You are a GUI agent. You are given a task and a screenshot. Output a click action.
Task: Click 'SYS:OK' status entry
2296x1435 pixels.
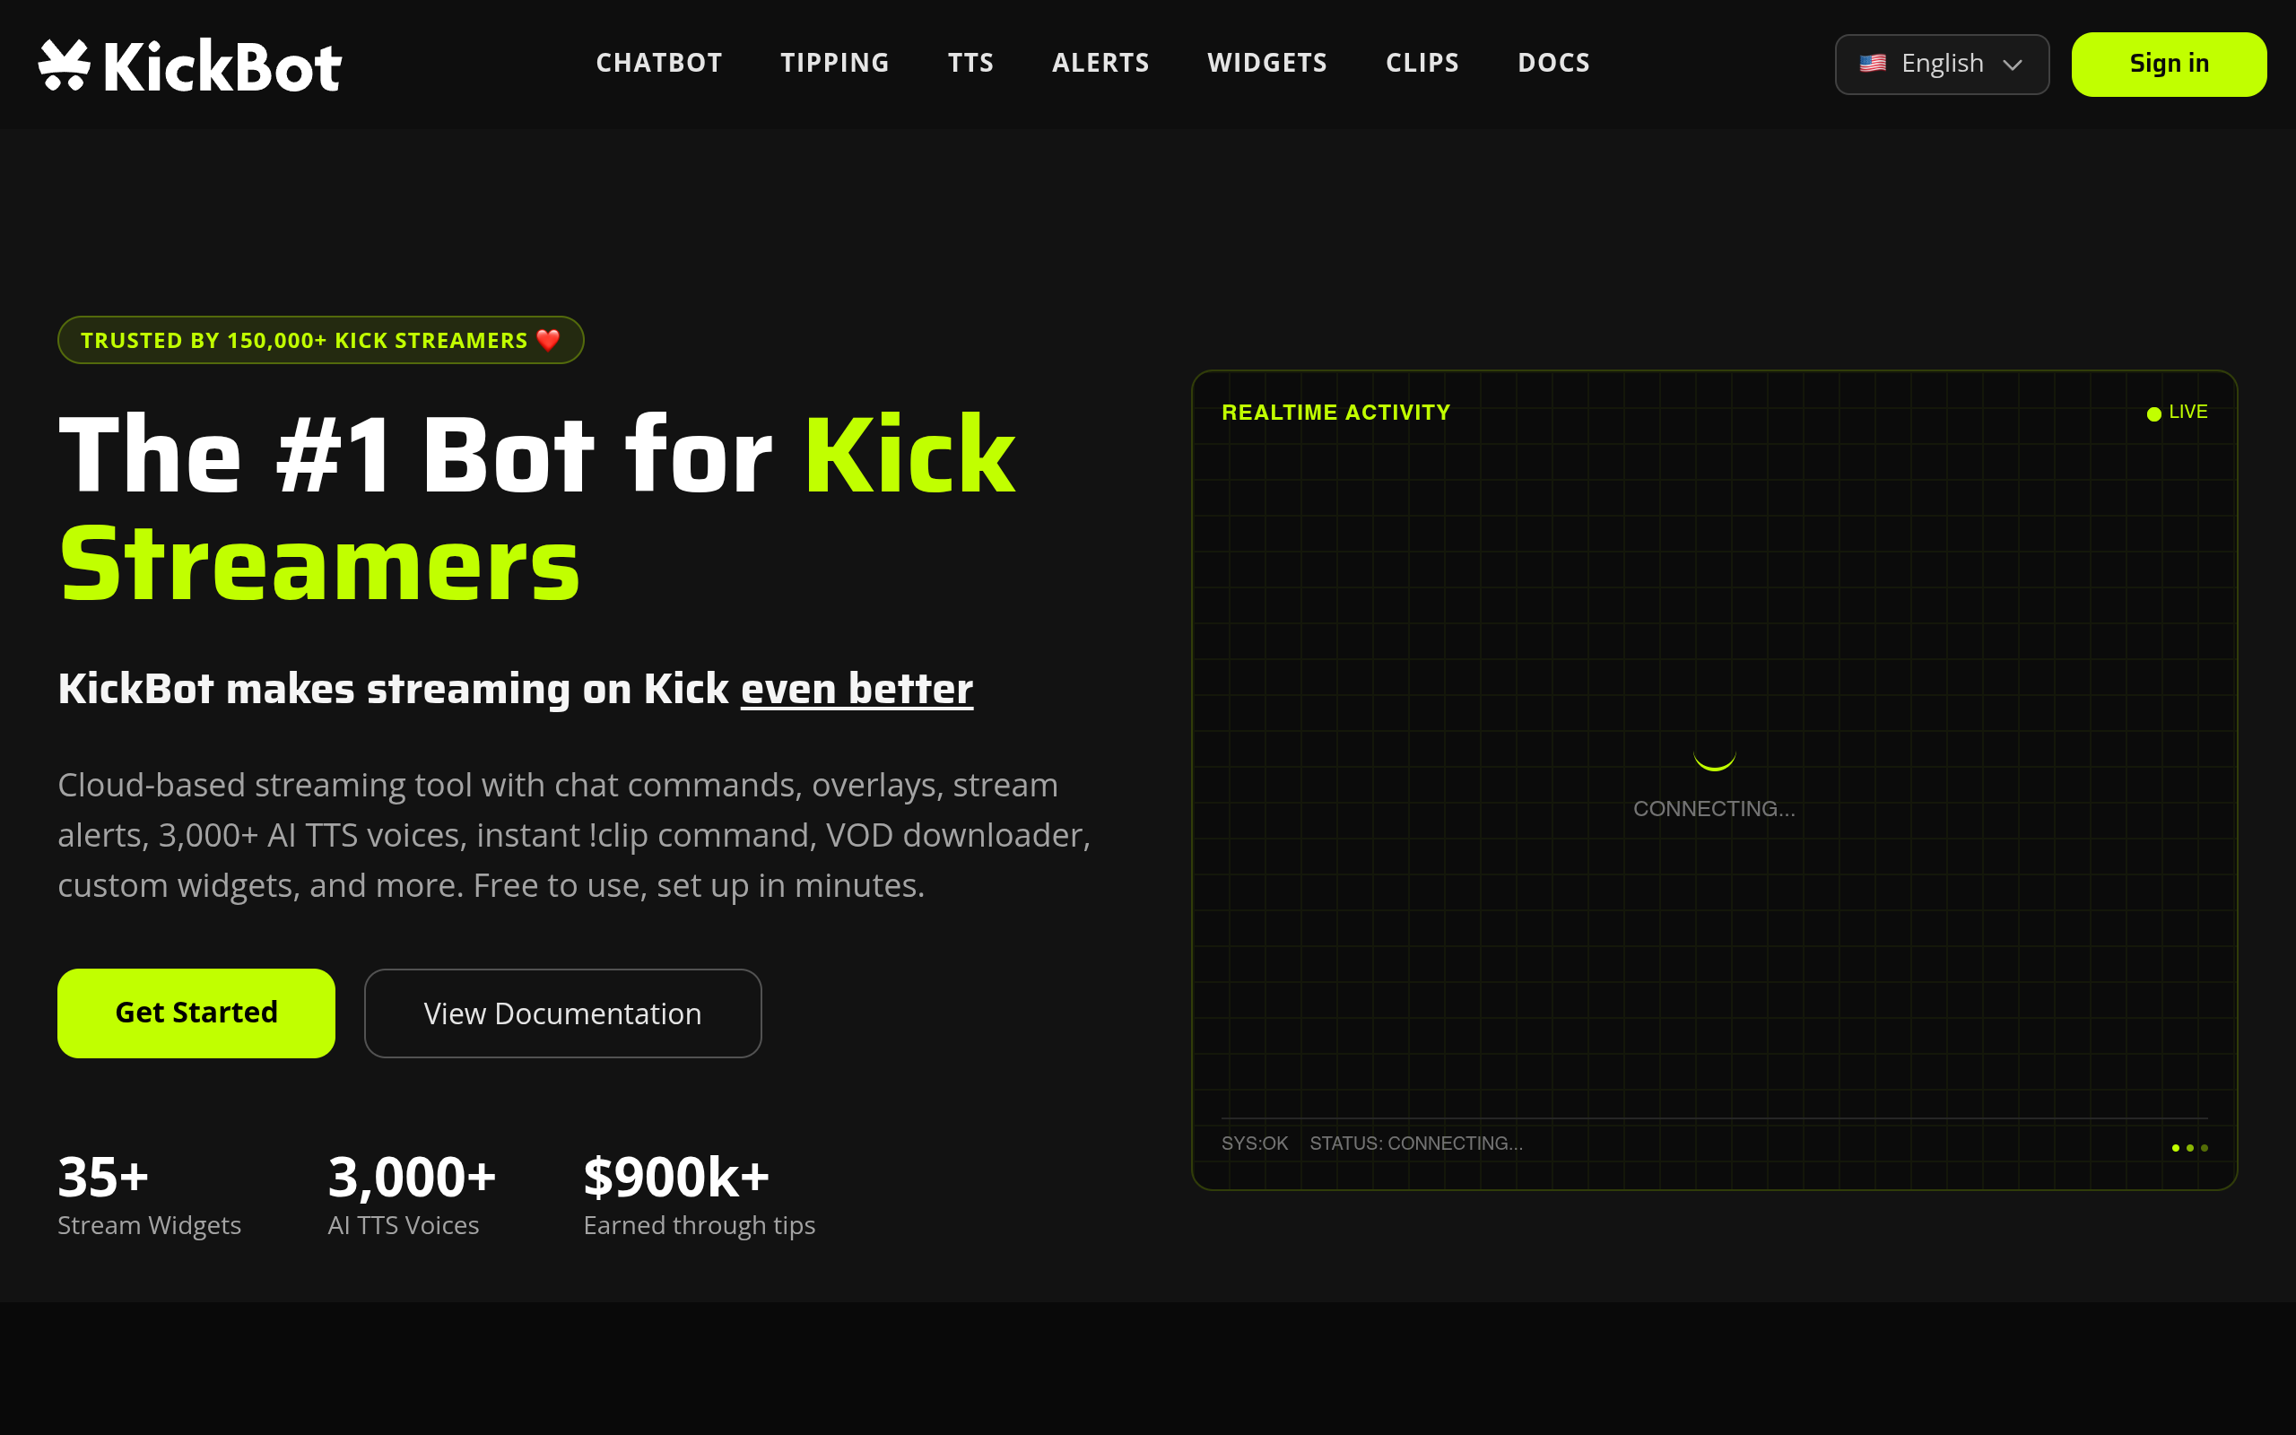pos(1254,1144)
